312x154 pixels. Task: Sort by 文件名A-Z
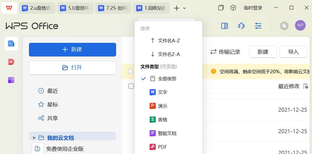coord(168,41)
